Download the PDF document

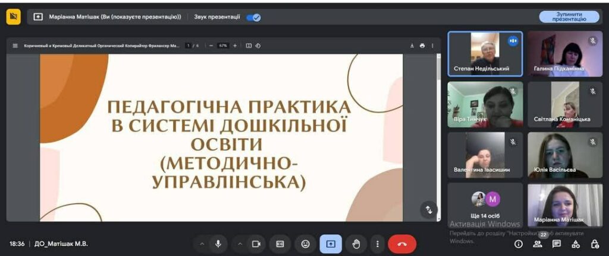[412, 46]
